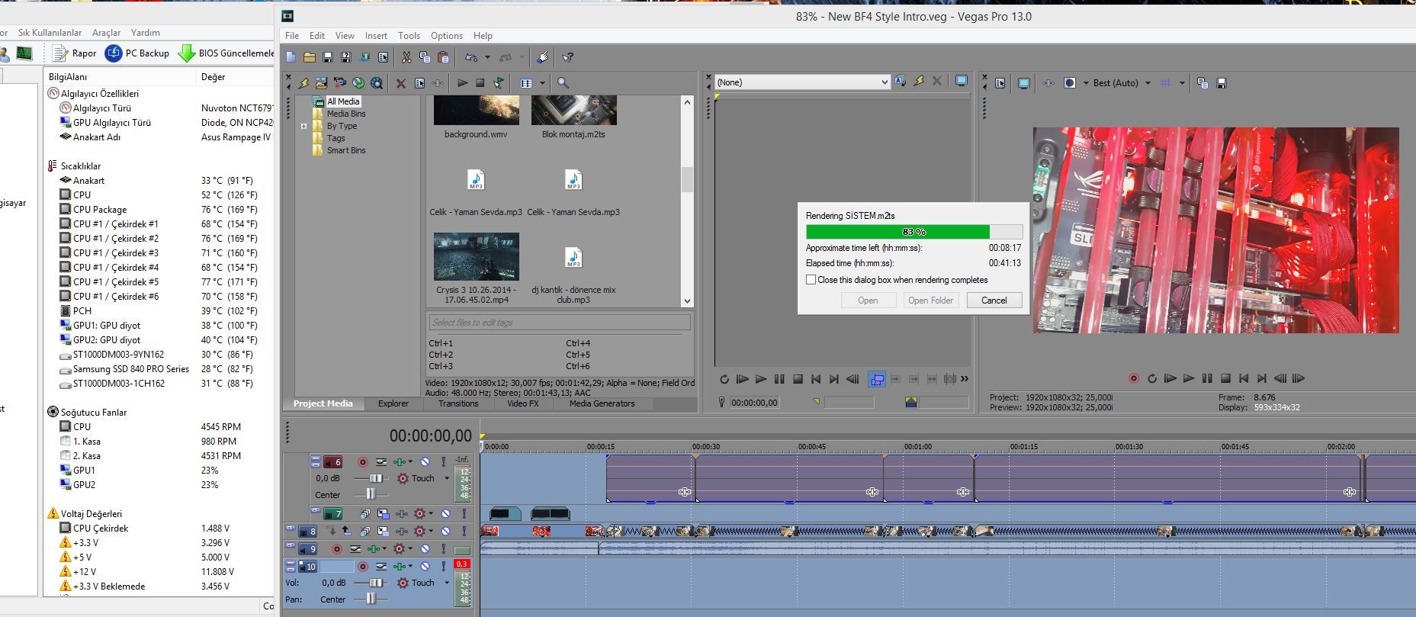1416x617 pixels.
Task: Save preview snapshot to file icon
Action: (1221, 83)
